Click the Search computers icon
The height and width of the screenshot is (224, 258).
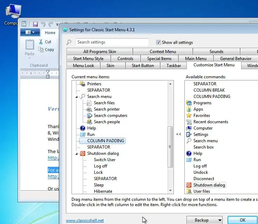click(89, 116)
